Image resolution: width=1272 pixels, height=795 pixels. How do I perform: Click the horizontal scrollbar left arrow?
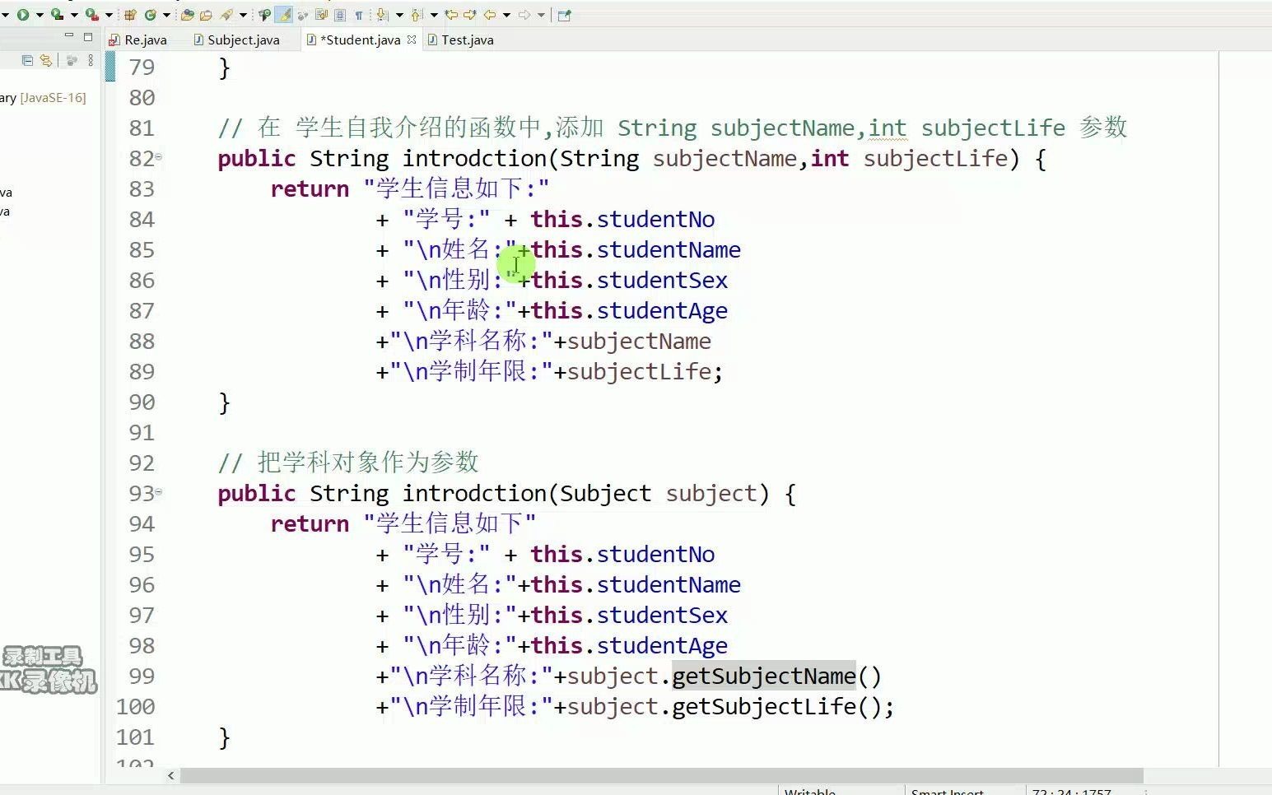pyautogui.click(x=171, y=775)
